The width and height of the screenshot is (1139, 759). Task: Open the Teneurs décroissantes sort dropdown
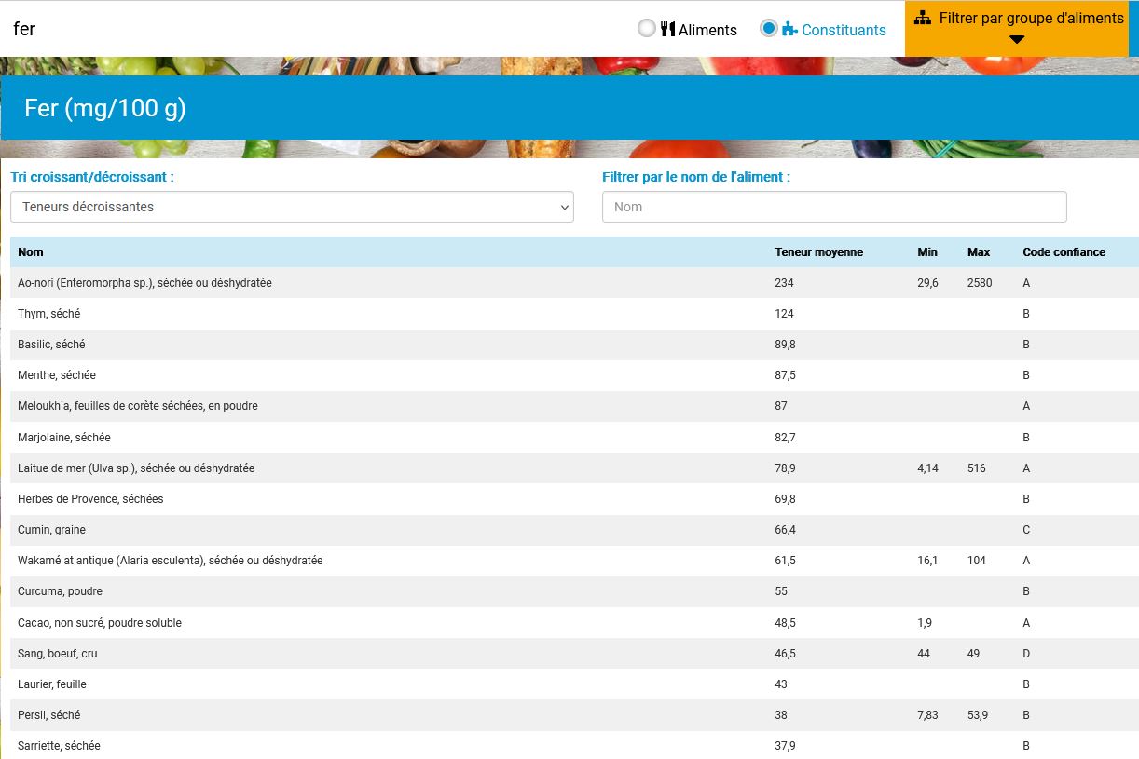coord(292,207)
